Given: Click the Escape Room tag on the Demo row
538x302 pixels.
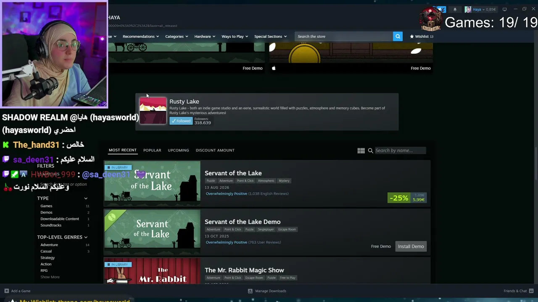Looking at the screenshot, I should click(287, 229).
